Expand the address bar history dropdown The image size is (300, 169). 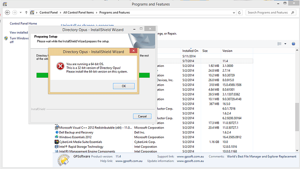tap(234, 13)
